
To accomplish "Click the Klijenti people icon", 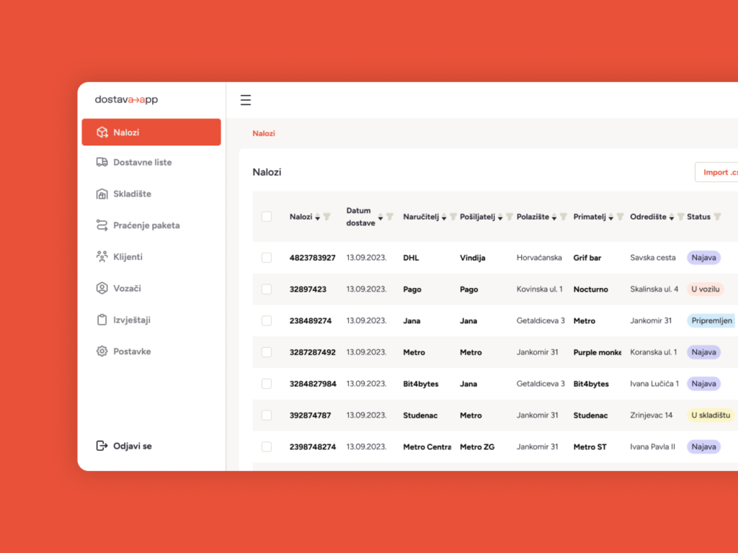I will coord(102,257).
